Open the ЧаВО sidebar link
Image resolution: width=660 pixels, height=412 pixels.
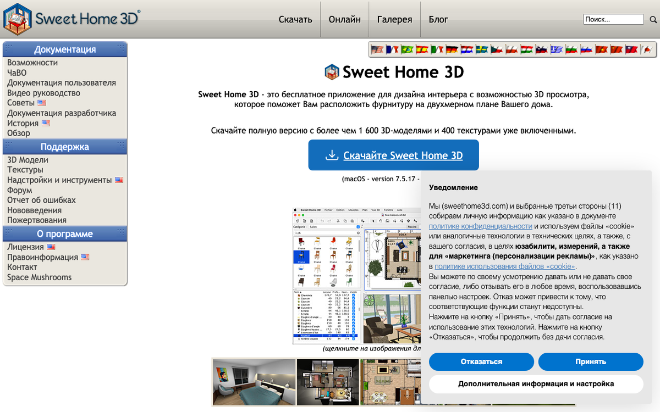(x=16, y=73)
